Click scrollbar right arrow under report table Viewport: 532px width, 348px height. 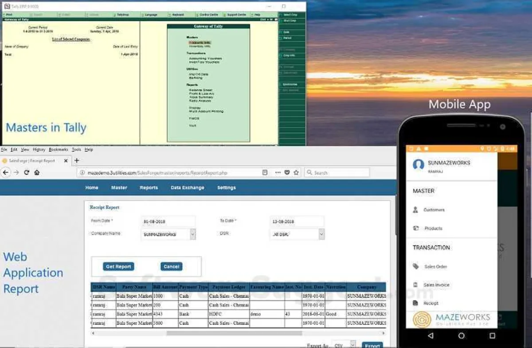pyautogui.click(x=383, y=333)
